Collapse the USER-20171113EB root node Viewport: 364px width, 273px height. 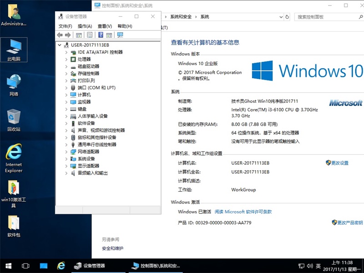pos(60,45)
